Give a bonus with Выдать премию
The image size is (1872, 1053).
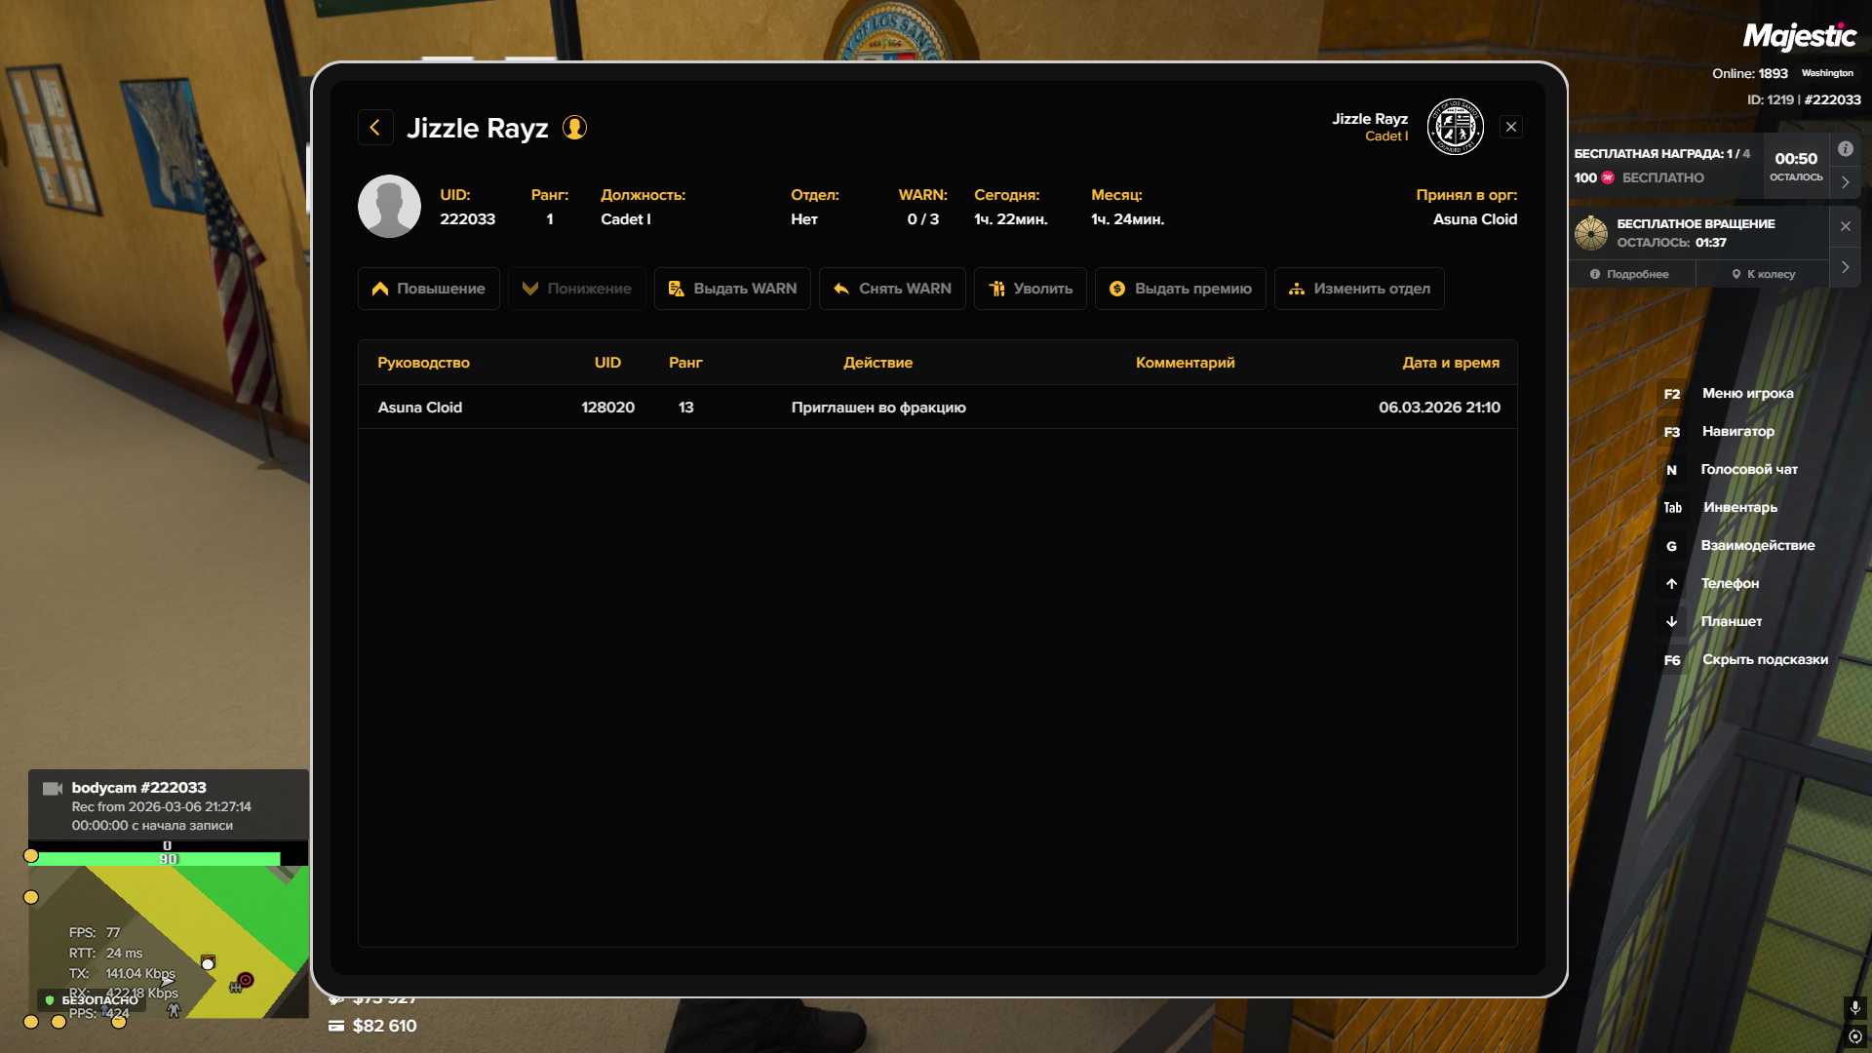pyautogui.click(x=1180, y=289)
